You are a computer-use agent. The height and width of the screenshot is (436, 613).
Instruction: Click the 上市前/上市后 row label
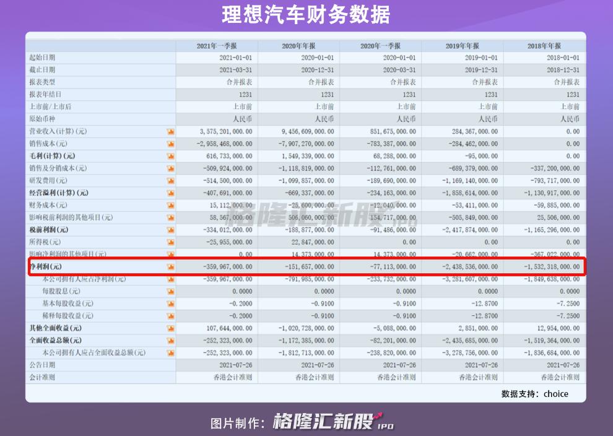tap(50, 107)
